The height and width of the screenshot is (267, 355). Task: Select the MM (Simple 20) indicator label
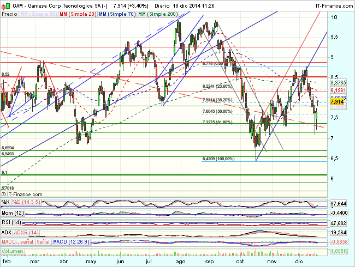(x=78, y=14)
